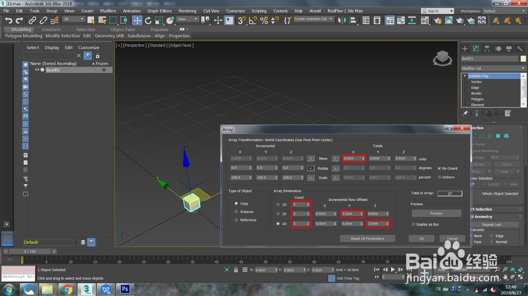Choose the 1D array dimension

coord(278,204)
